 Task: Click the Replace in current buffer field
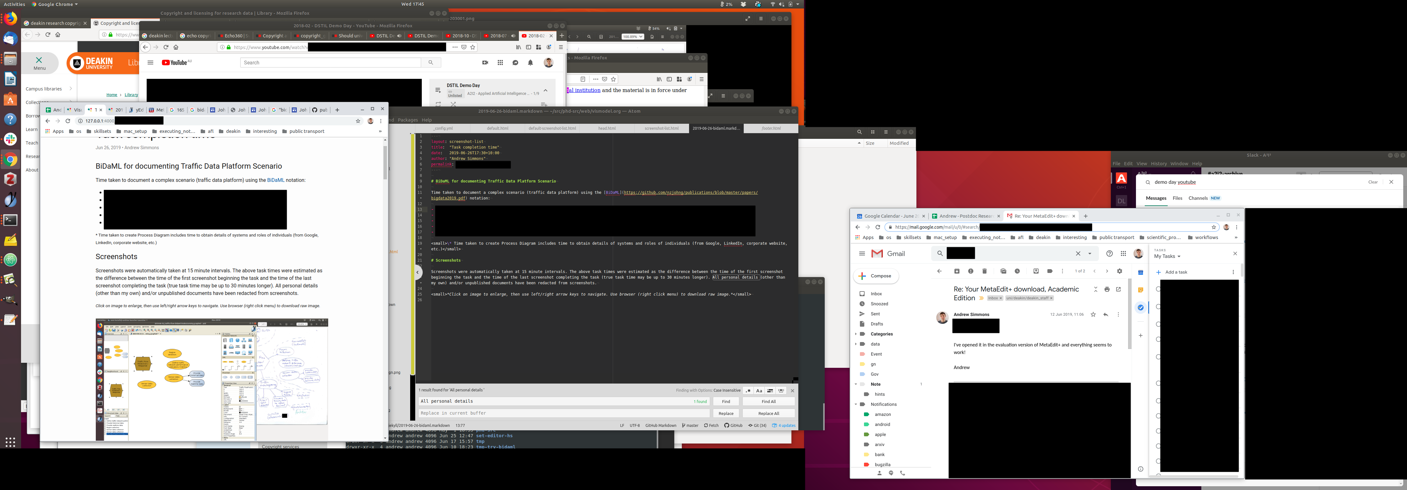562,414
